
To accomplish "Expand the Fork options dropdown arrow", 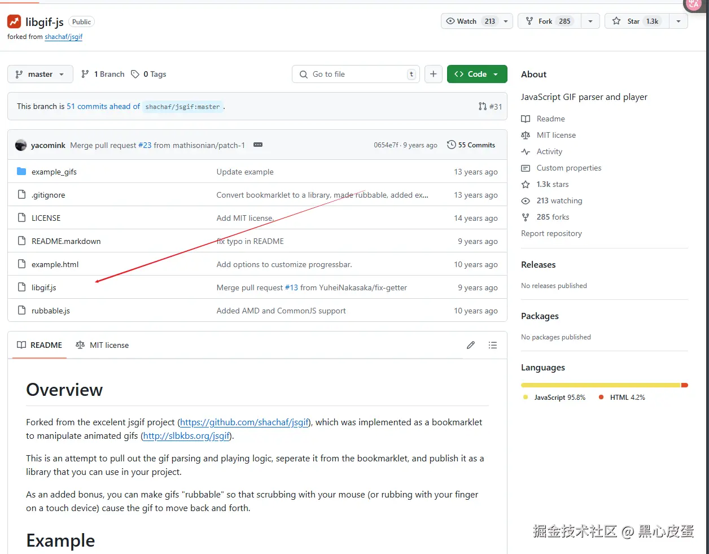I will pos(590,21).
